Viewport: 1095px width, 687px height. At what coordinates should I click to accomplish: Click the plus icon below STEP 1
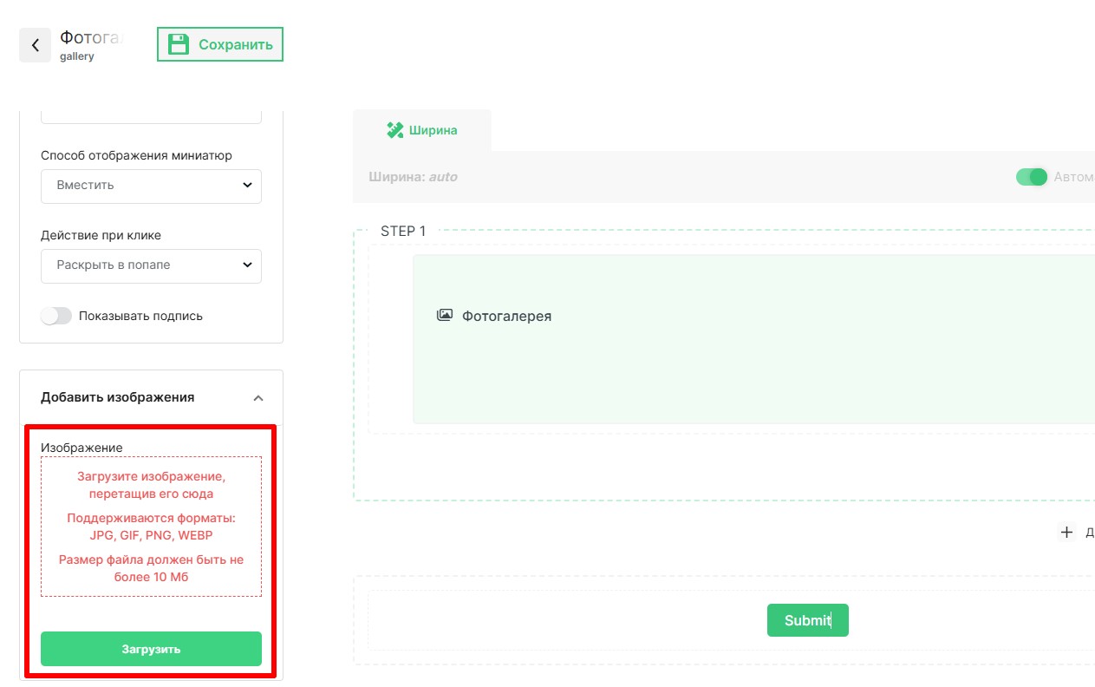[x=1066, y=532]
